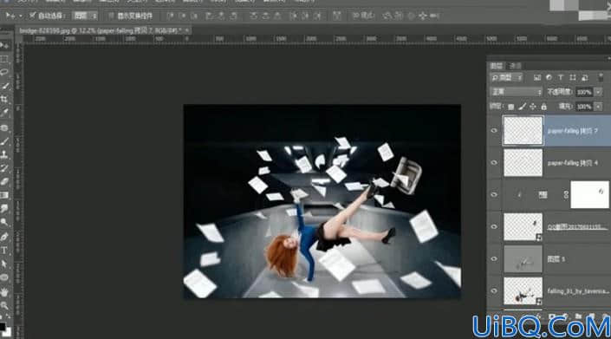611x339 pixels.
Task: Toggle visibility of the masked adjustment layer
Action: coord(494,195)
